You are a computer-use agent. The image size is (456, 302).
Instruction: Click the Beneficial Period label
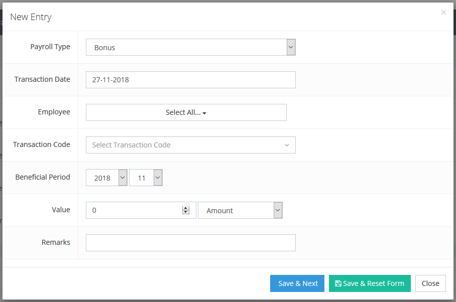(43, 177)
